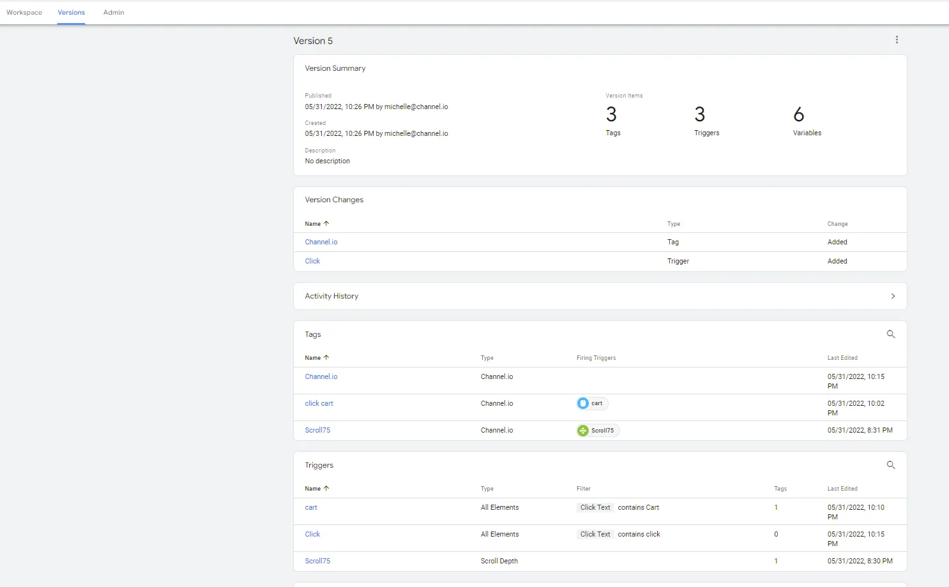Open the Scroll75 tag link
The height and width of the screenshot is (587, 949).
[317, 430]
